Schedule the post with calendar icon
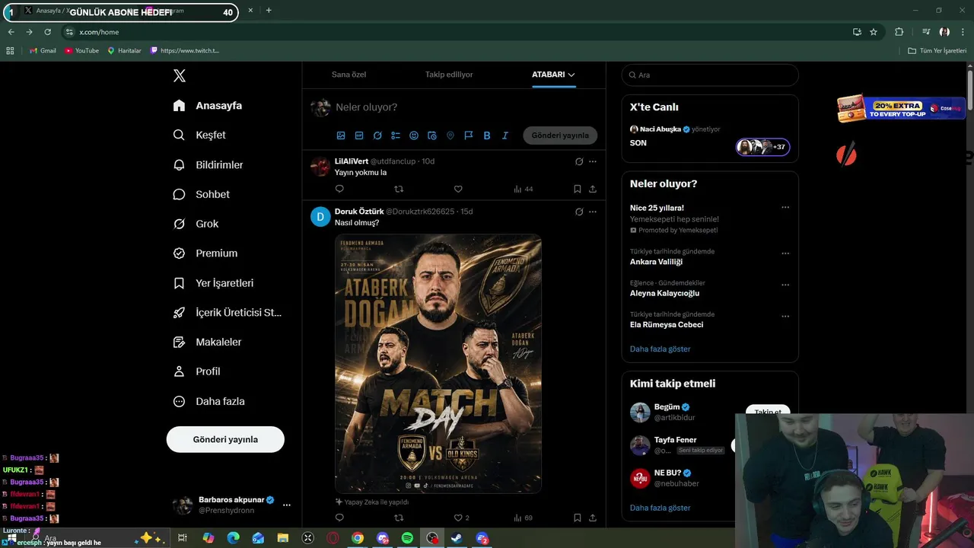The height and width of the screenshot is (548, 974). 432,135
